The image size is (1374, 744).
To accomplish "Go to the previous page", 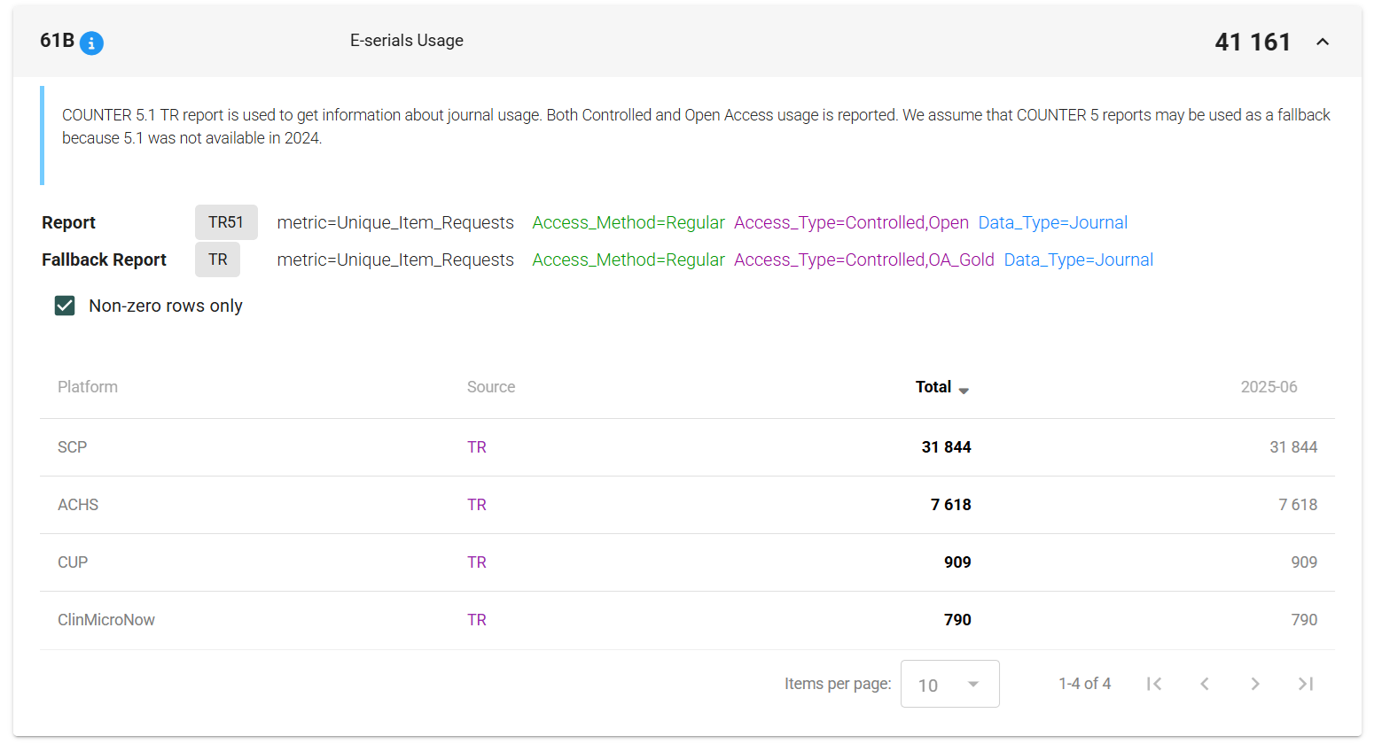I will coord(1205,684).
